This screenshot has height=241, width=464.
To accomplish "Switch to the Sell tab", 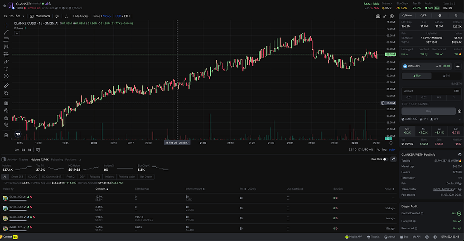I will [x=446, y=76].
